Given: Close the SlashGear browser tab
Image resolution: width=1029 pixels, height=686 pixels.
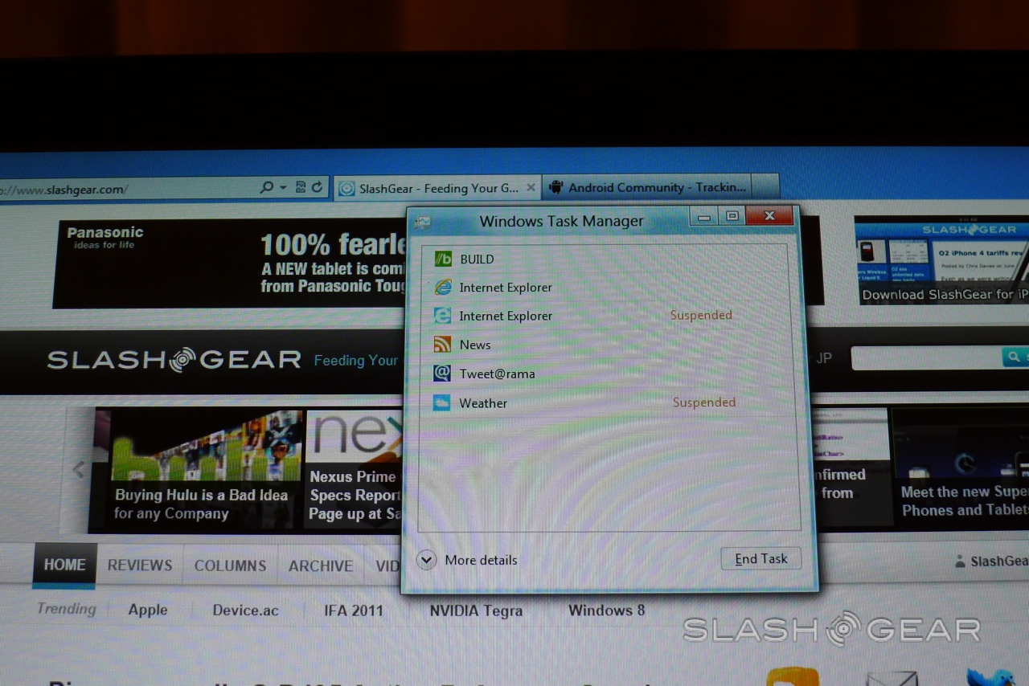Looking at the screenshot, I should pos(531,188).
